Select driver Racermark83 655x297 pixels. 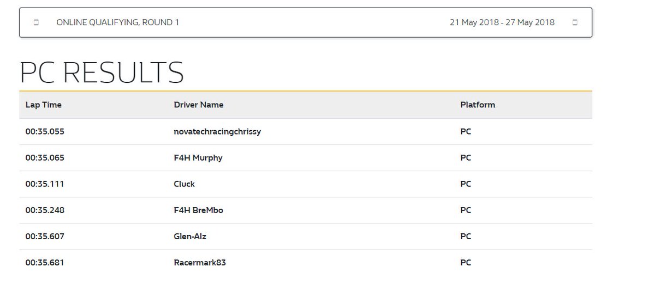click(x=200, y=262)
